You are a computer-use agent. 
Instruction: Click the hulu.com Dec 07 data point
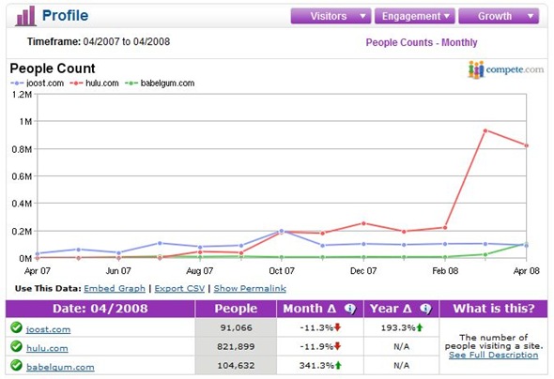tap(363, 223)
